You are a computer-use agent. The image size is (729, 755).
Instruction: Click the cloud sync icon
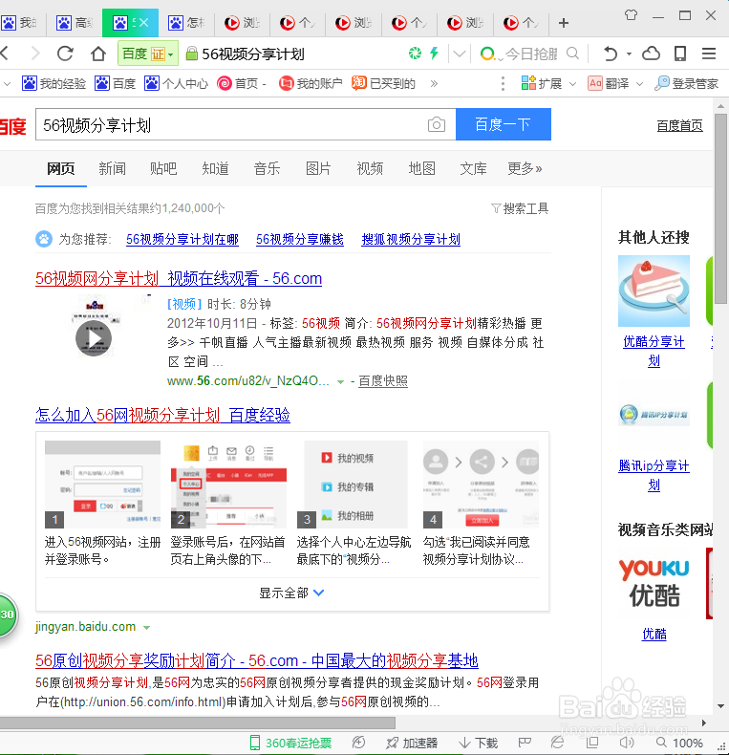tap(651, 53)
